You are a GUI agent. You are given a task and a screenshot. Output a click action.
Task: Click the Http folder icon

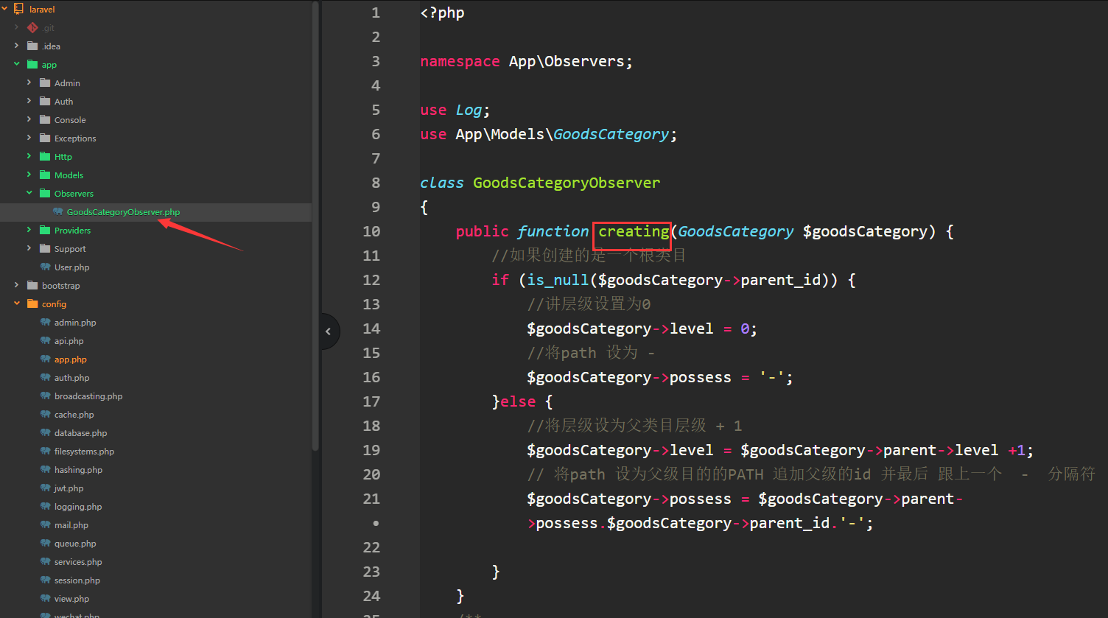click(45, 157)
